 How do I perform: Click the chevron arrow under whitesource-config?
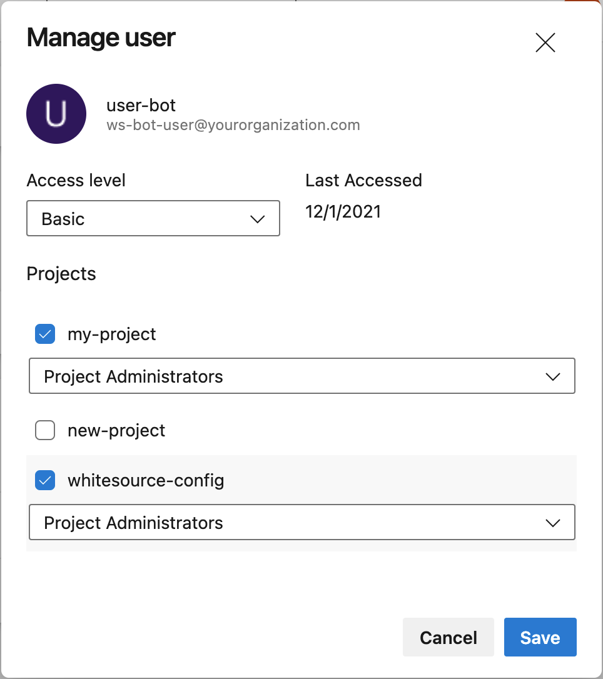[x=552, y=523]
